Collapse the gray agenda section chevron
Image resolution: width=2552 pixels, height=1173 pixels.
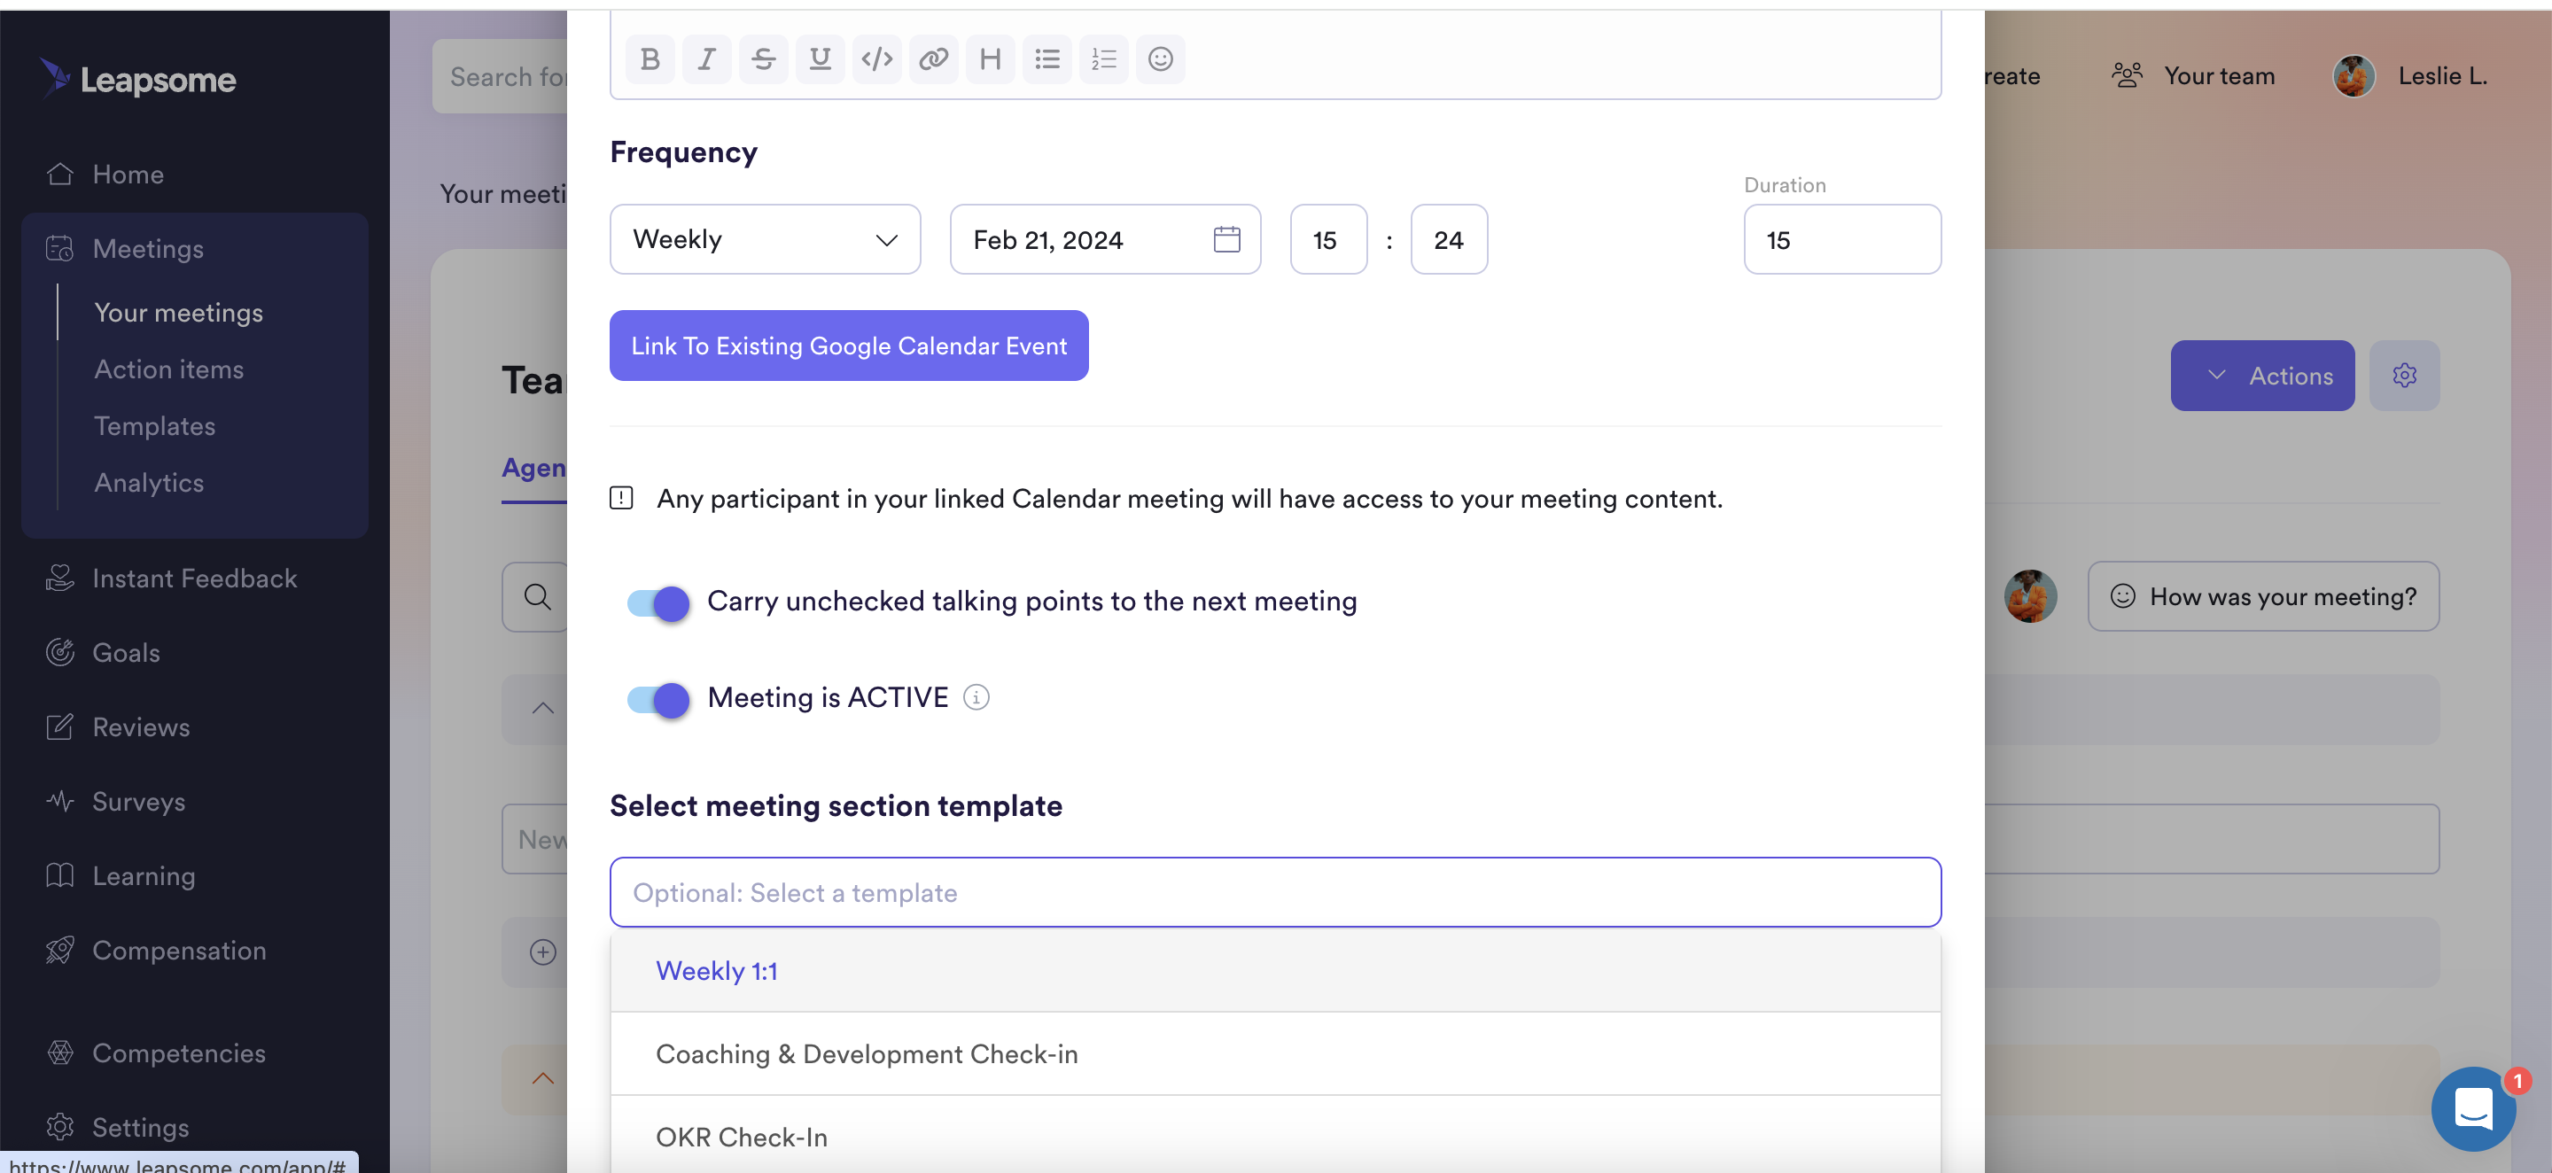tap(543, 710)
